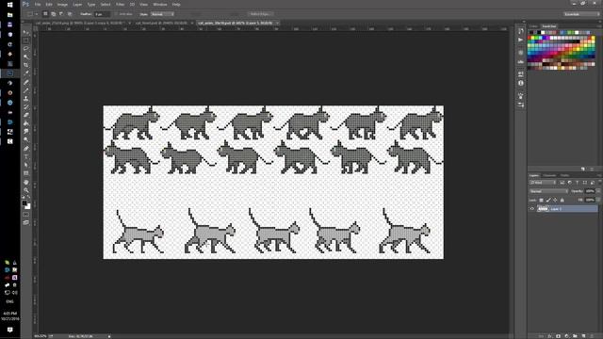Screen dimensions: 603x339
Task: Toggle Quick Mask mode
Action: pyautogui.click(x=25, y=214)
